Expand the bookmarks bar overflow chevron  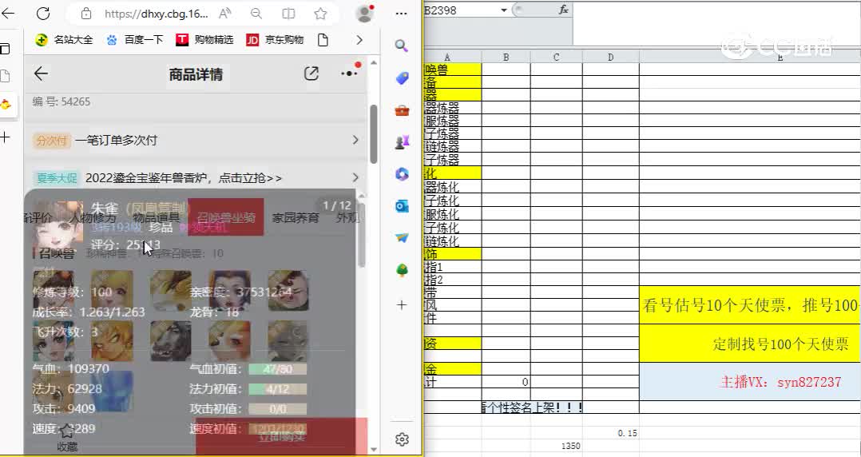coord(359,40)
